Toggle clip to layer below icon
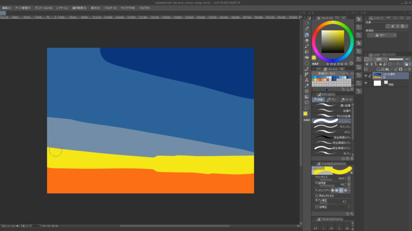412x231 pixels. tap(367, 64)
